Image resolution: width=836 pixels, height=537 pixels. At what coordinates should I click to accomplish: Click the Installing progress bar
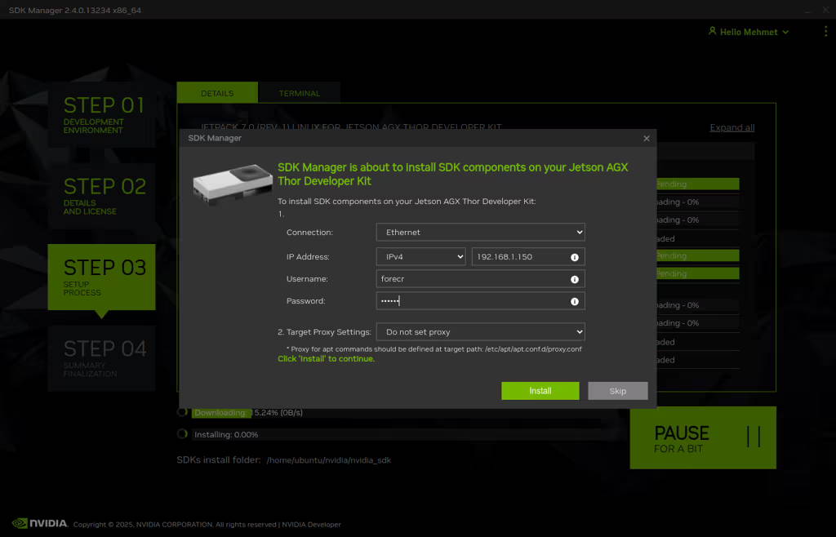point(398,435)
